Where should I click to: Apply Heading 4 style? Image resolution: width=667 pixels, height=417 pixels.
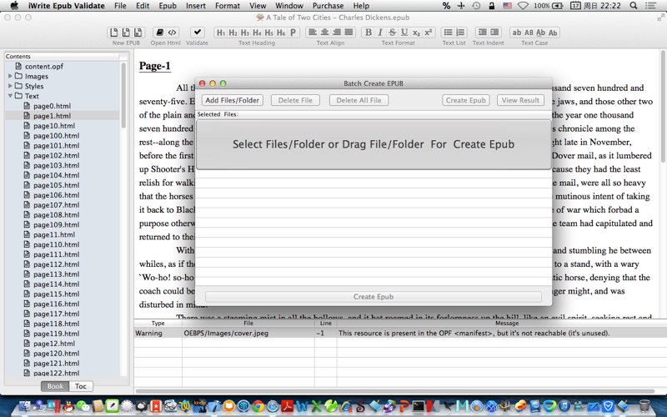257,33
